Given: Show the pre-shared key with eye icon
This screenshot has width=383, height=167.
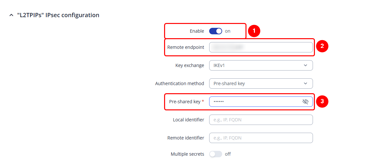Looking at the screenshot, I should coord(305,102).
